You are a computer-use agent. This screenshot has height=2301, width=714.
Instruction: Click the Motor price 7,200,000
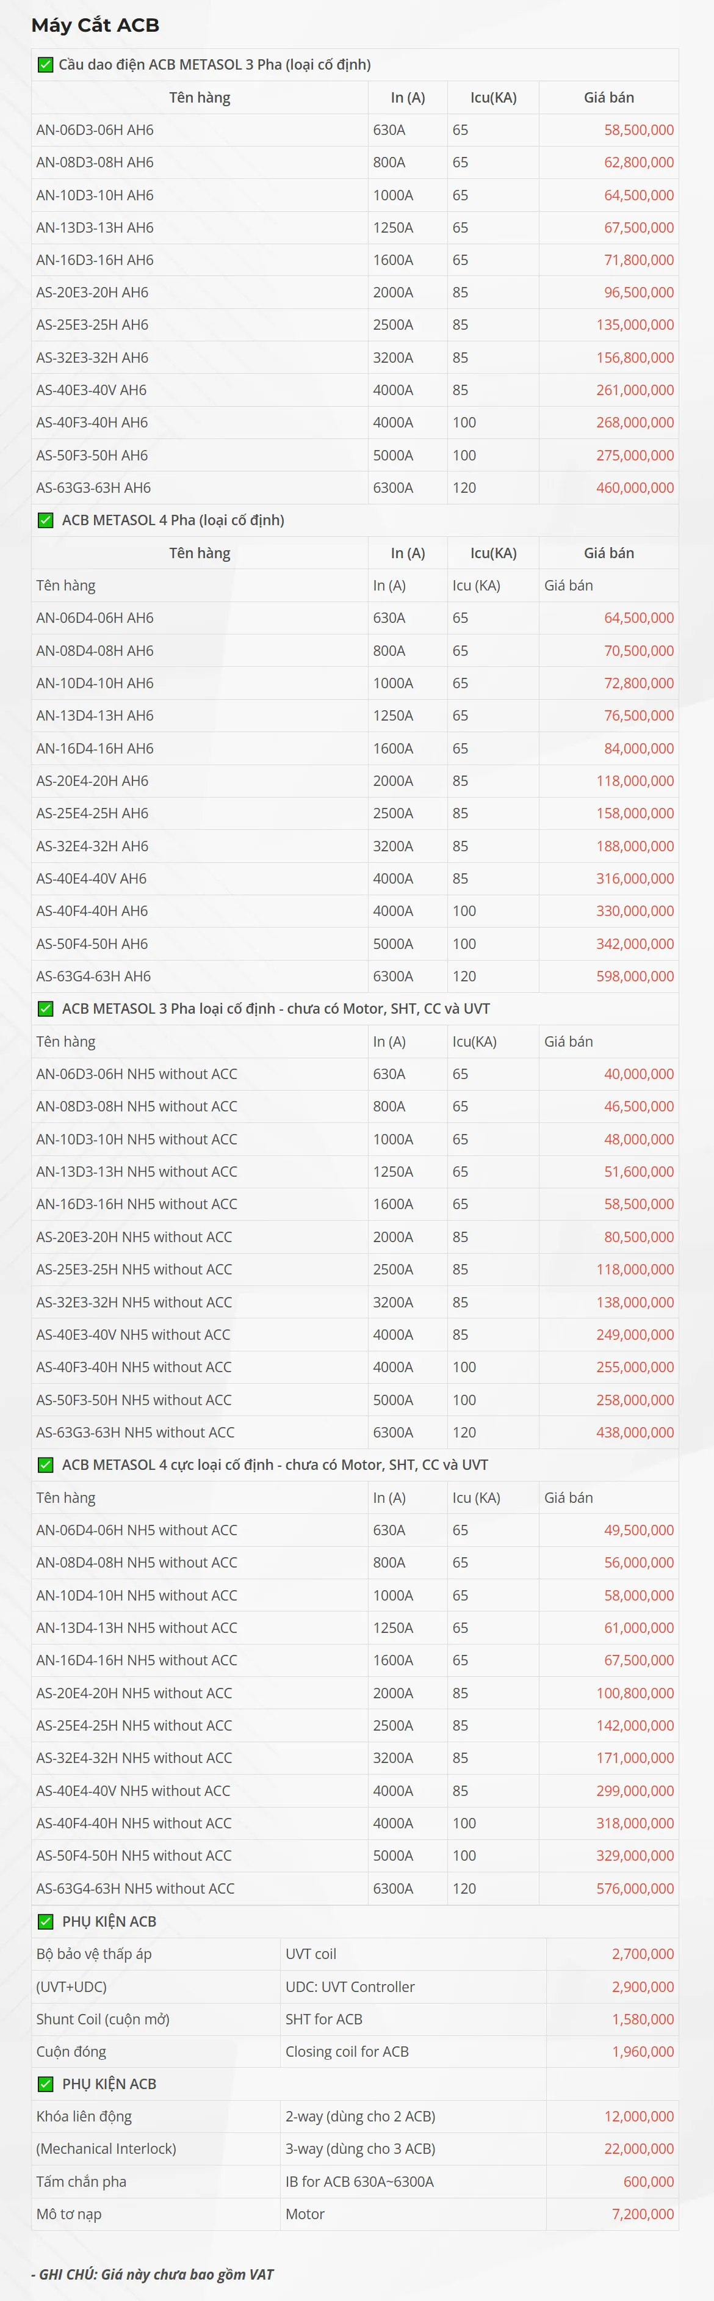(642, 2214)
